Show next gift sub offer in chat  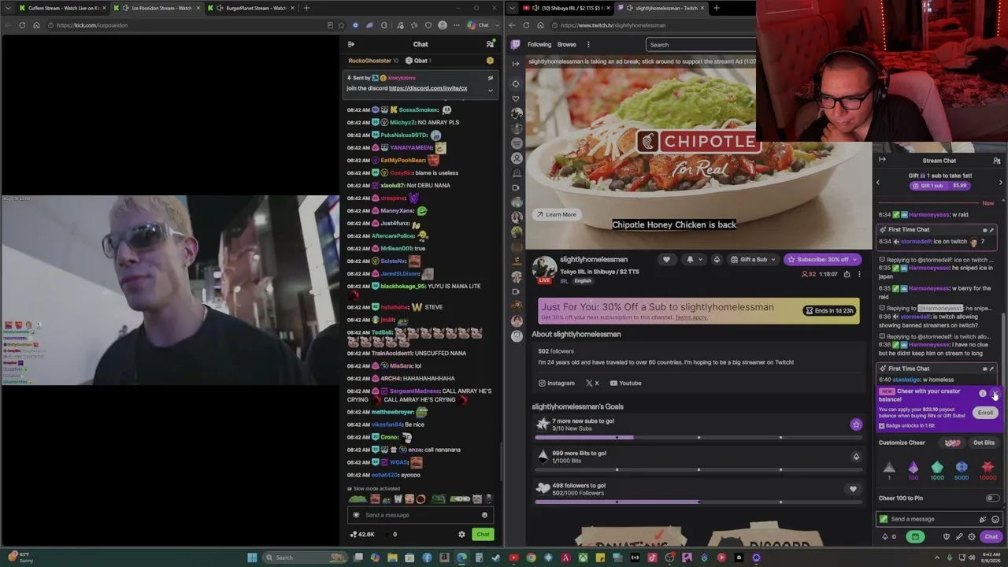click(x=1001, y=182)
